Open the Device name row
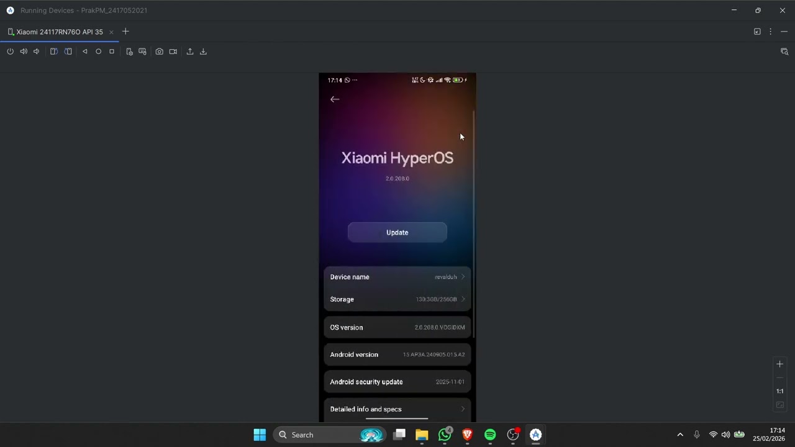Viewport: 795px width, 447px height. click(x=397, y=277)
